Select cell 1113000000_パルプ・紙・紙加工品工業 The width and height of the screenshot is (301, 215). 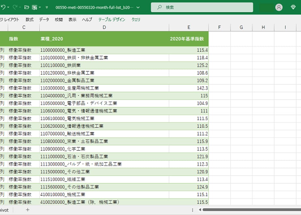104,164
